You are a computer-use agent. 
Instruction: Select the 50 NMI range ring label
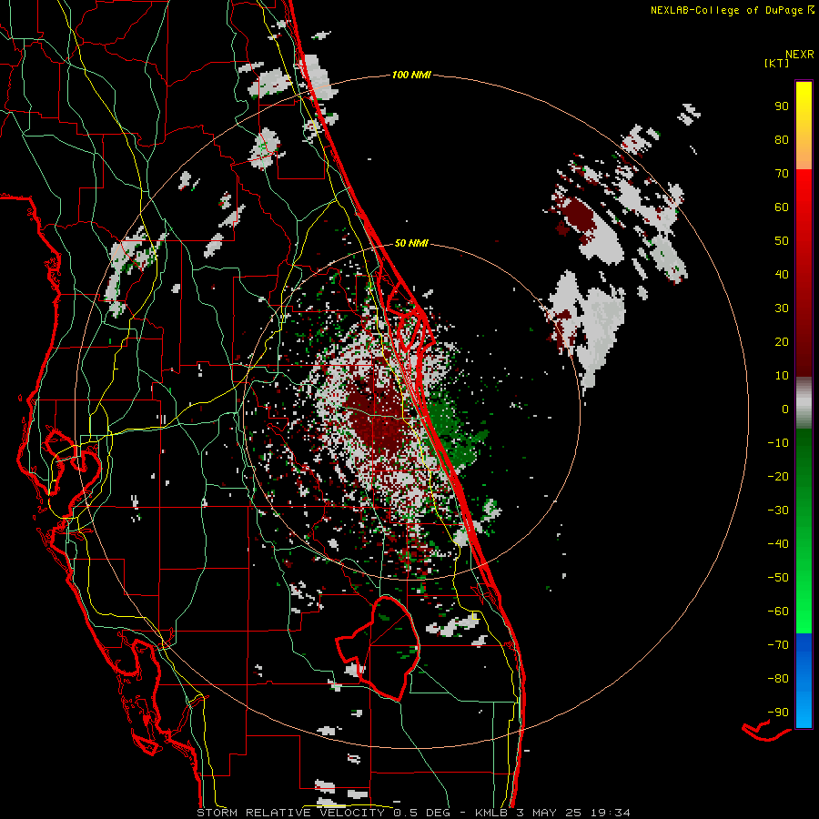click(x=411, y=243)
